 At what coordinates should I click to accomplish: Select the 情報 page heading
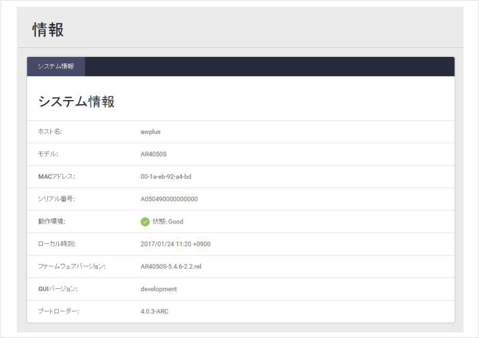point(48,30)
